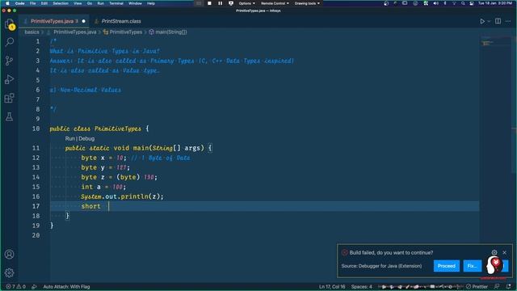Run the Java file with play icon

[x=482, y=21]
